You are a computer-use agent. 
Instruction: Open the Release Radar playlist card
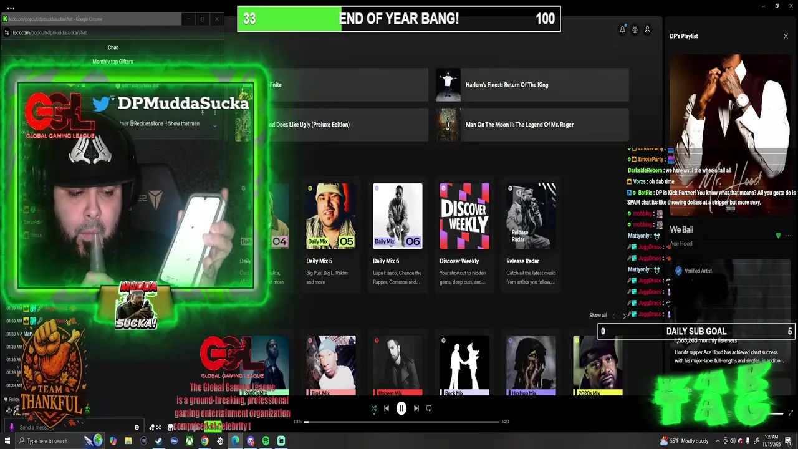pyautogui.click(x=531, y=236)
